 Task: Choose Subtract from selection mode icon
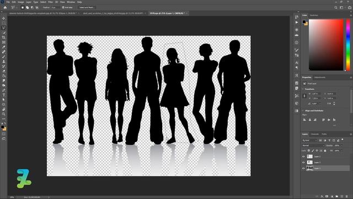(32, 7)
